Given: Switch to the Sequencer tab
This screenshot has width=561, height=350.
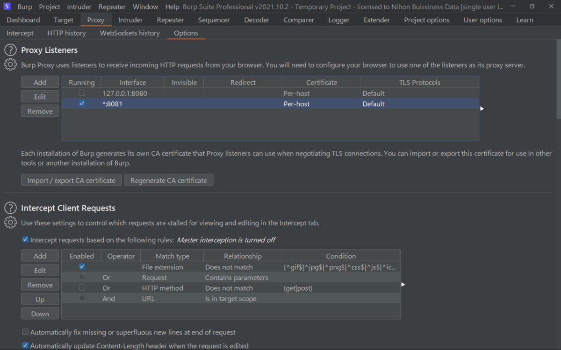Looking at the screenshot, I should [x=214, y=20].
